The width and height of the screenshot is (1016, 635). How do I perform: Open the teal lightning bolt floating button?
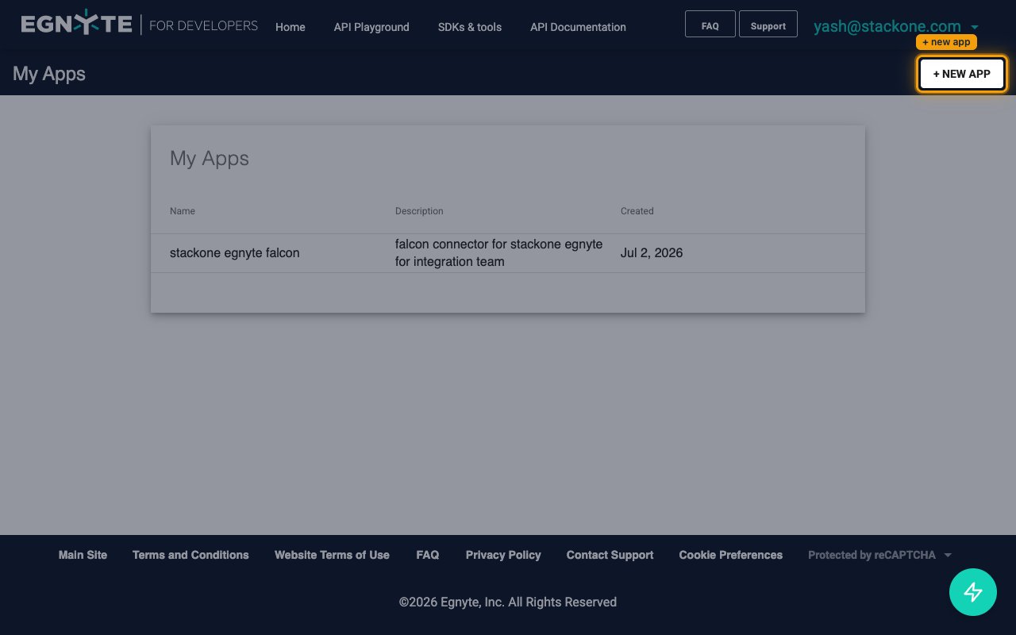tap(973, 592)
